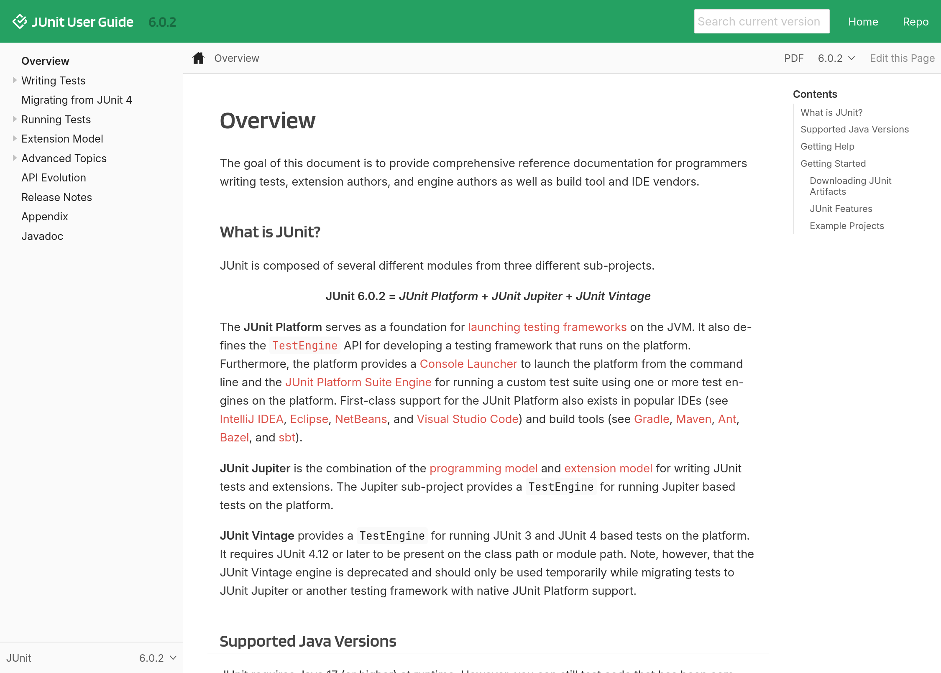Click Home in the top navigation
Screen dimensions: 941x673
tap(863, 21)
